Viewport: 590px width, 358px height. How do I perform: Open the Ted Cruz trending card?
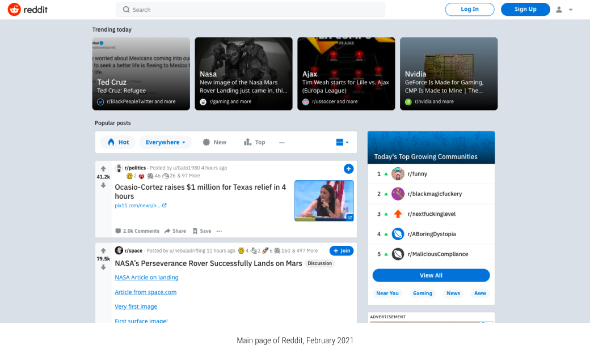[141, 74]
